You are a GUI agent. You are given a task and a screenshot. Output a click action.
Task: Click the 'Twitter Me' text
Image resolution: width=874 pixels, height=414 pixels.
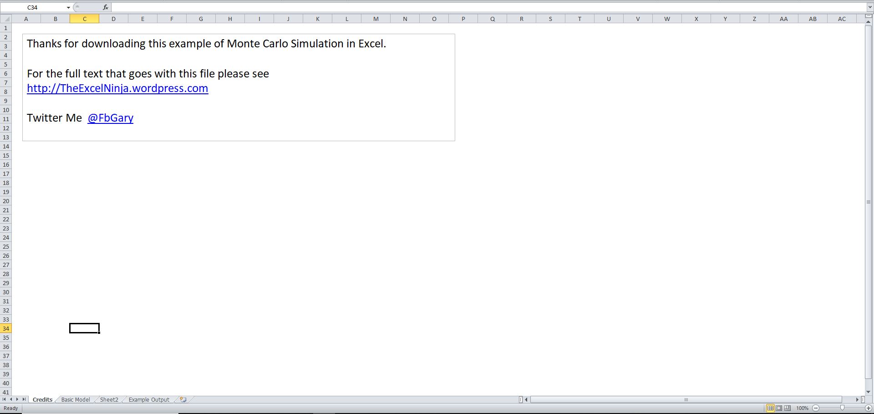[x=54, y=118]
